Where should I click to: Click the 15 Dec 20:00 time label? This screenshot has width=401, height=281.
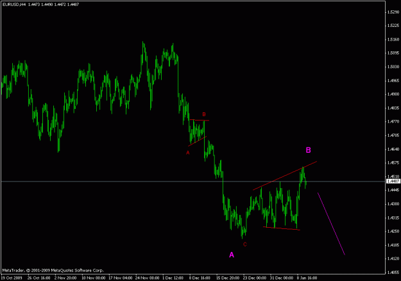click(228, 278)
